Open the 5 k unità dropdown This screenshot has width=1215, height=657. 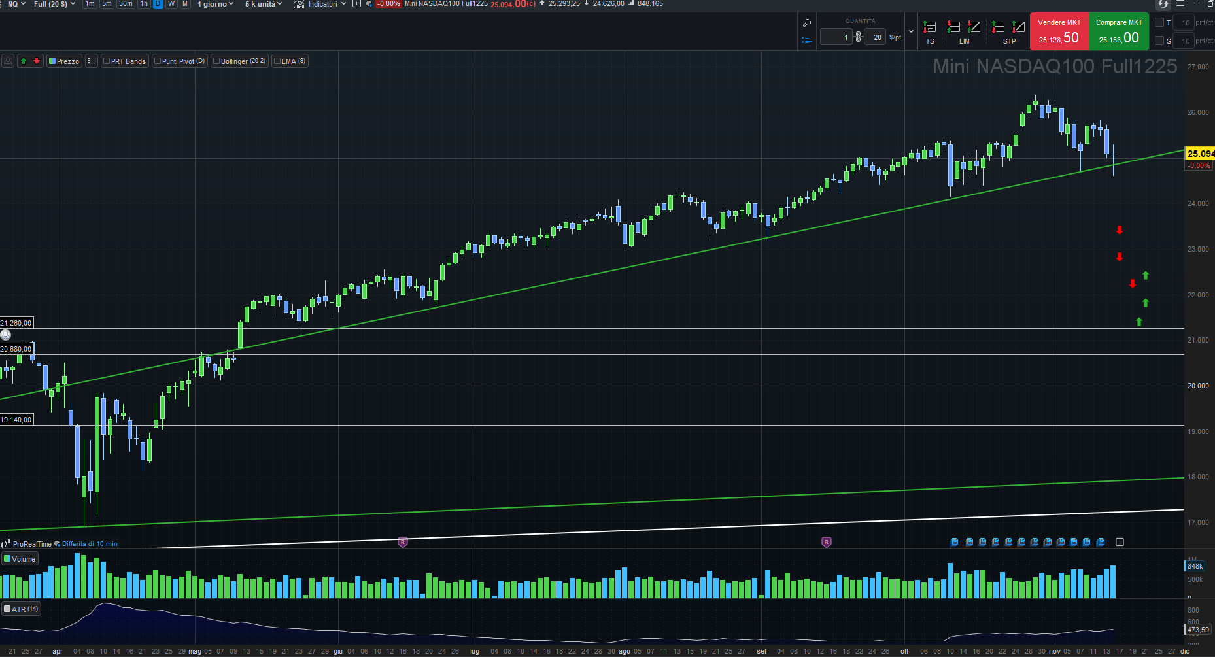tap(264, 4)
